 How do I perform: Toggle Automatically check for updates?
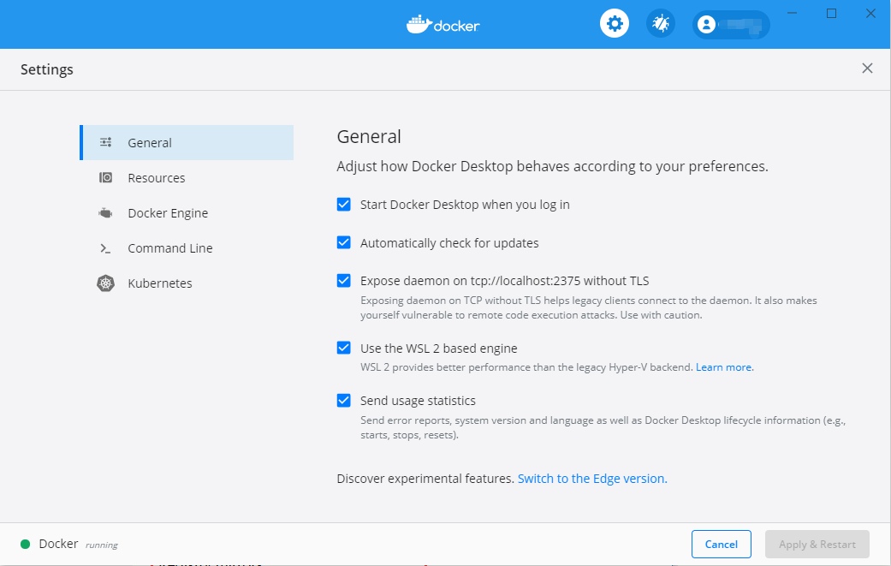[x=344, y=242]
